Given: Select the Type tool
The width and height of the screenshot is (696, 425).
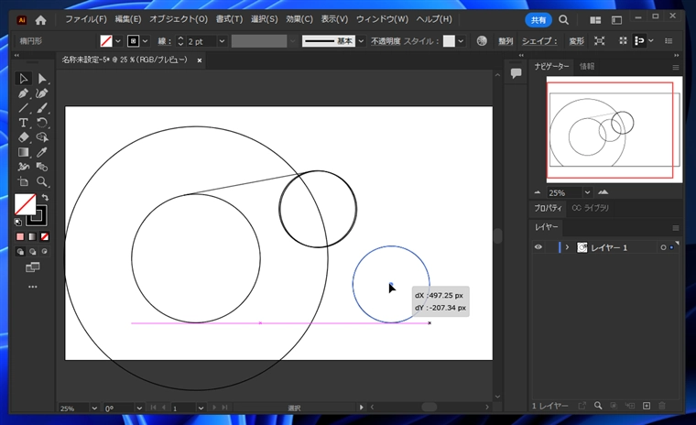Looking at the screenshot, I should 23,123.
